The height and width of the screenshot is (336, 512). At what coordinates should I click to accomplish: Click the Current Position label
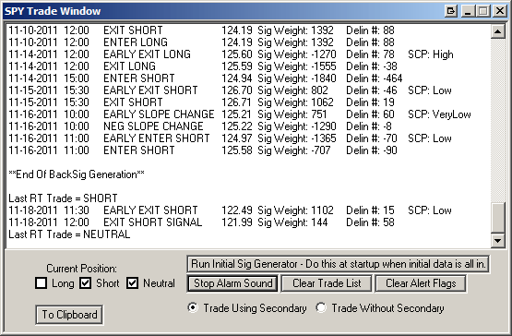point(81,269)
